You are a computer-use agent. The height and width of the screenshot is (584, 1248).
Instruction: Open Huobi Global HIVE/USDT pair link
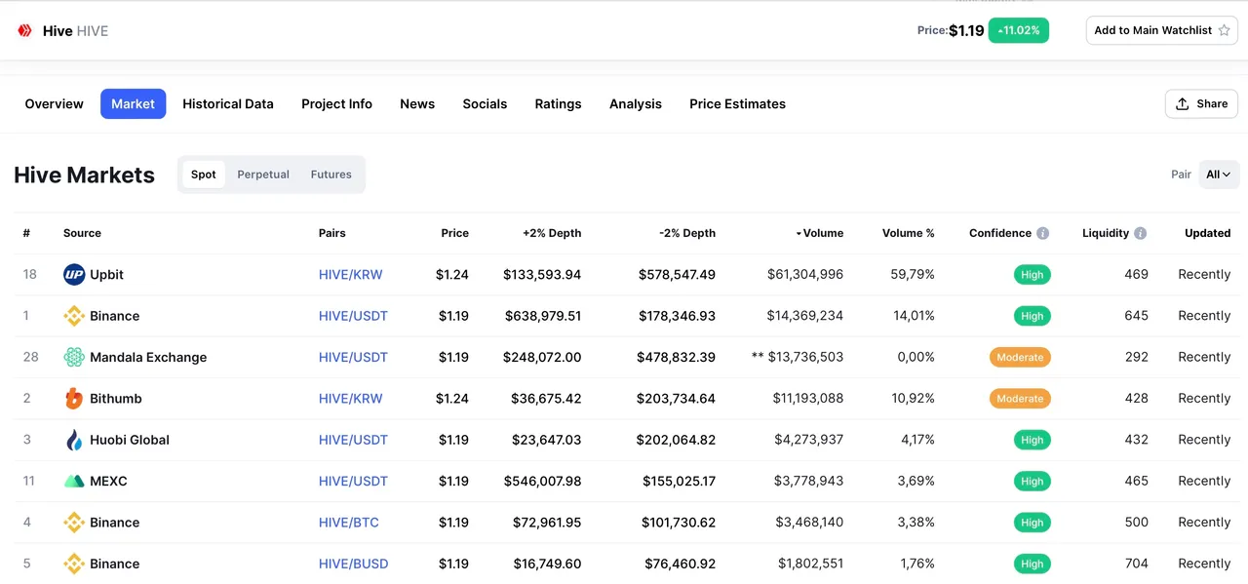353,440
